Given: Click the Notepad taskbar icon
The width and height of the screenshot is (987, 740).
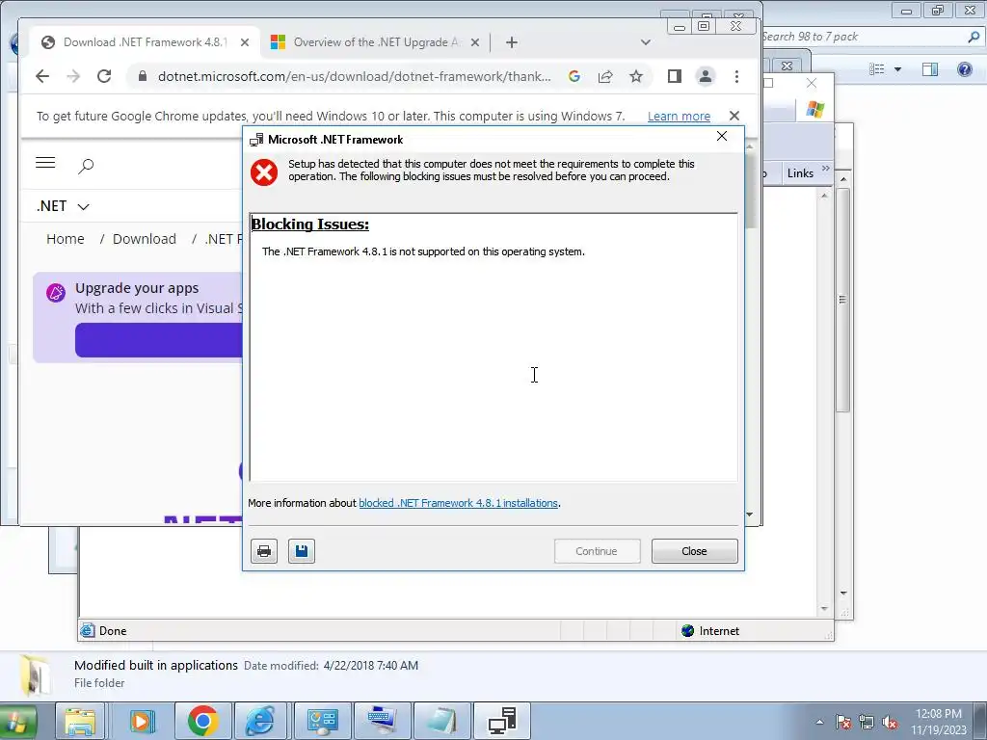Looking at the screenshot, I should (440, 721).
